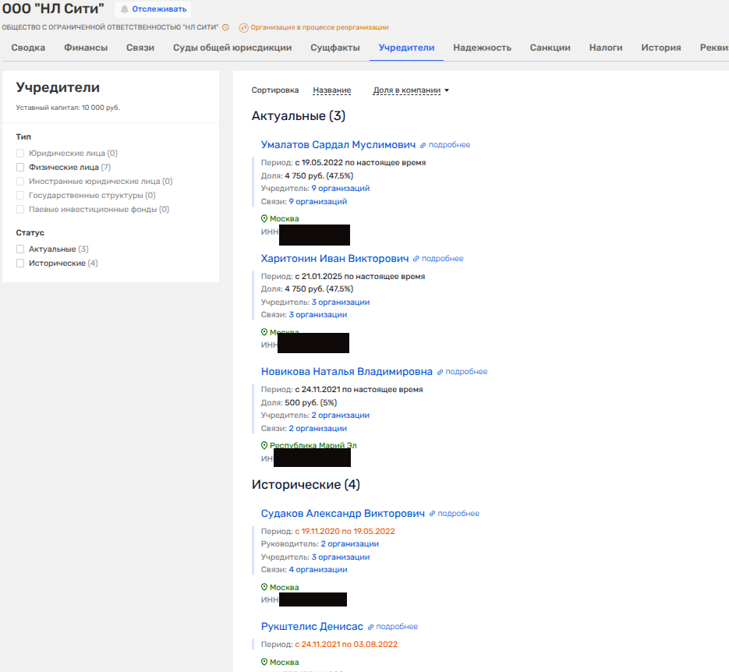The height and width of the screenshot is (672, 729).
Task: Open Умалатов Сардал Муслимович profile link
Action: click(x=338, y=145)
